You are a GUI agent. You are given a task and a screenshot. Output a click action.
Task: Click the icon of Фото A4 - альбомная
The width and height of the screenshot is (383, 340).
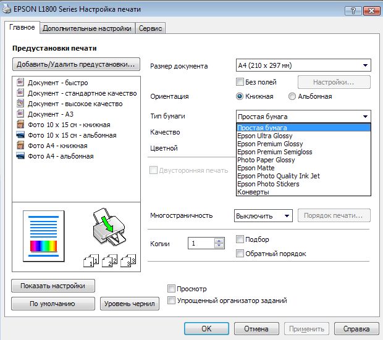20,155
